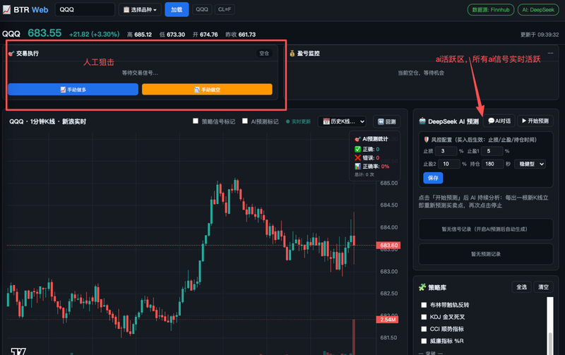Check the 布林带触轨反转 strategy
Screen dimensions: 565x355
[424, 305]
